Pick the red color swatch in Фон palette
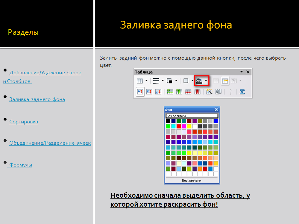The width and height of the screenshot is (299, 224). coord(179,126)
